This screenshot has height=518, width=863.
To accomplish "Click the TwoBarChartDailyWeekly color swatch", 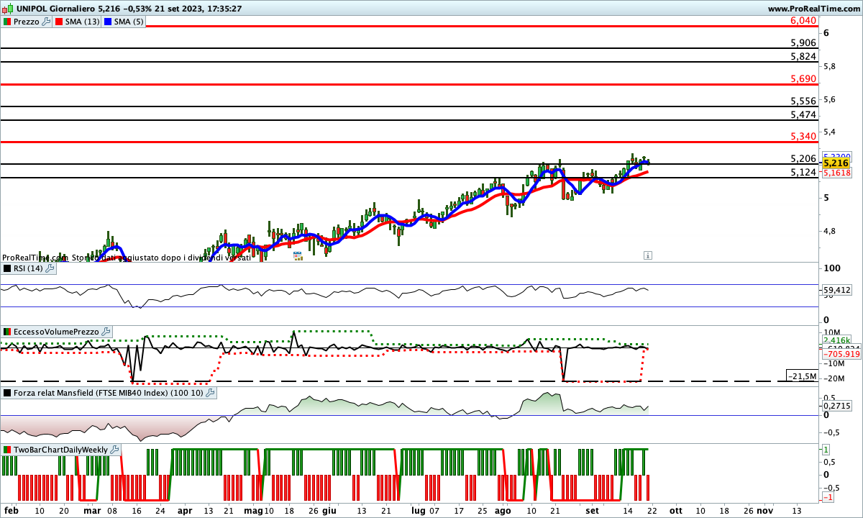I will (x=7, y=450).
